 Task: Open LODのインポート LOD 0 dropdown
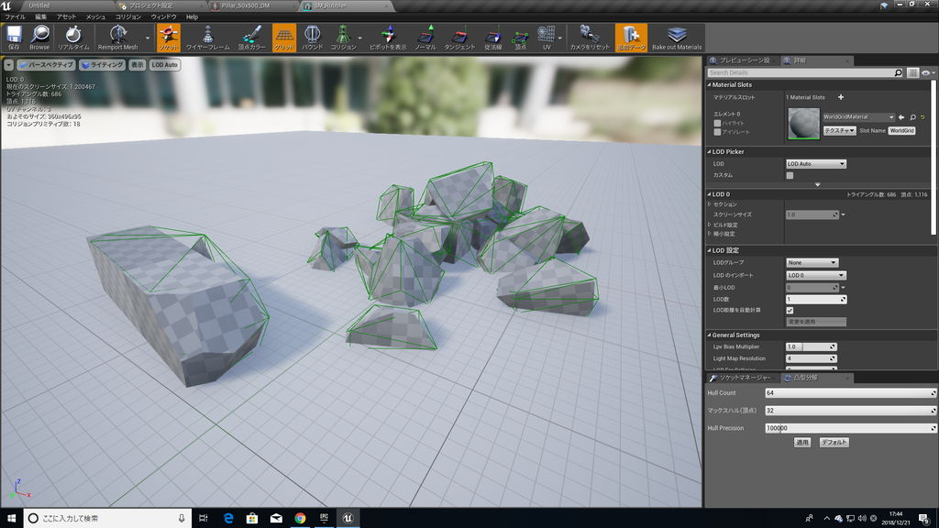click(815, 275)
